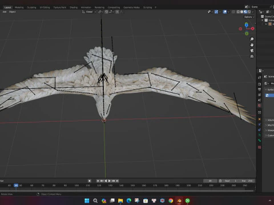The image size is (274, 205).
Task: Toggle X-Ray mode
Action: point(233,12)
